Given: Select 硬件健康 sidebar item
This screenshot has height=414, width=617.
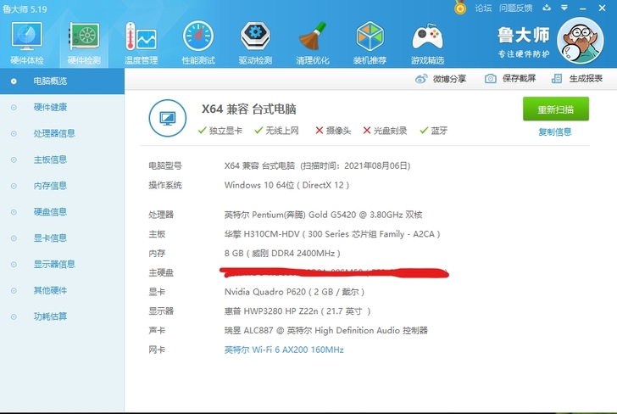Looking at the screenshot, I should click(62, 107).
